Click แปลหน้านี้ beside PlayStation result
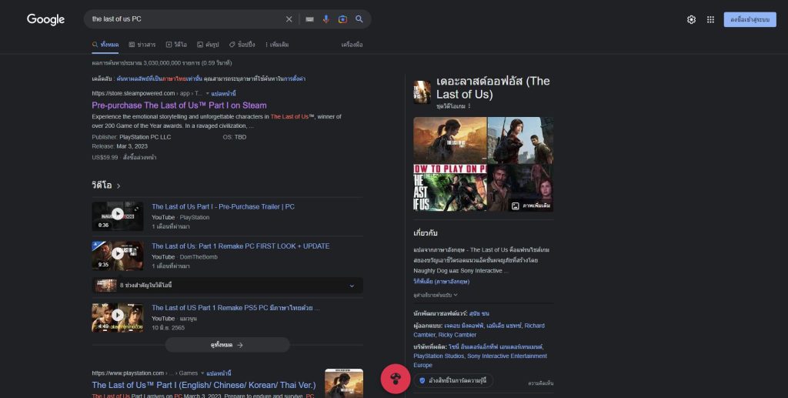 pyautogui.click(x=219, y=373)
